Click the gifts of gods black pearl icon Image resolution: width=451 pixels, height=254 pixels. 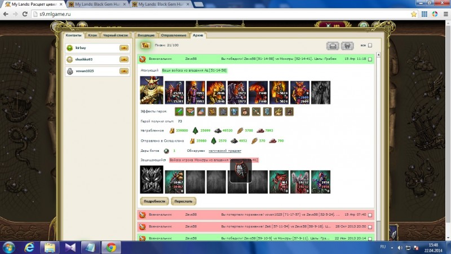point(166,151)
